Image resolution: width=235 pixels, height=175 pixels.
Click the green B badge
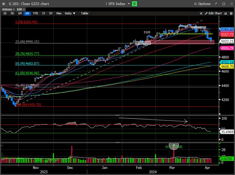point(135,4)
